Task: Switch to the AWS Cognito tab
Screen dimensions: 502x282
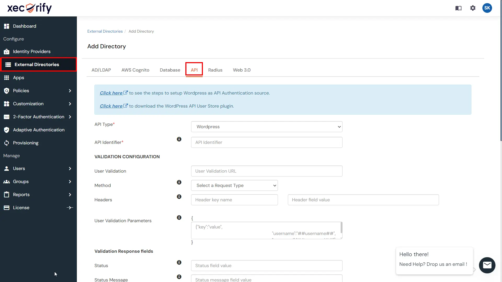Action: (135, 70)
